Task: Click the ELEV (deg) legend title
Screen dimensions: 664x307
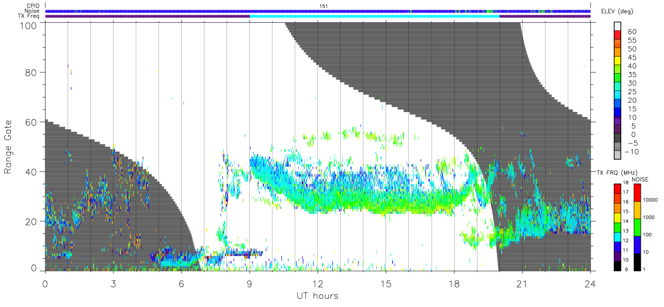Action: pos(617,12)
